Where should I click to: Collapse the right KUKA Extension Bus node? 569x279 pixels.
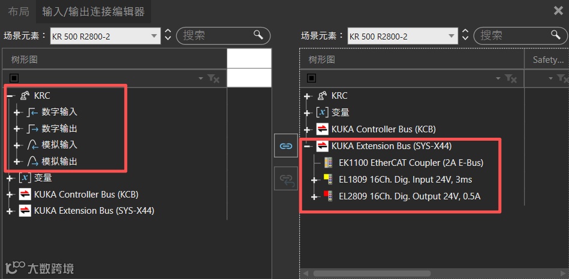308,146
